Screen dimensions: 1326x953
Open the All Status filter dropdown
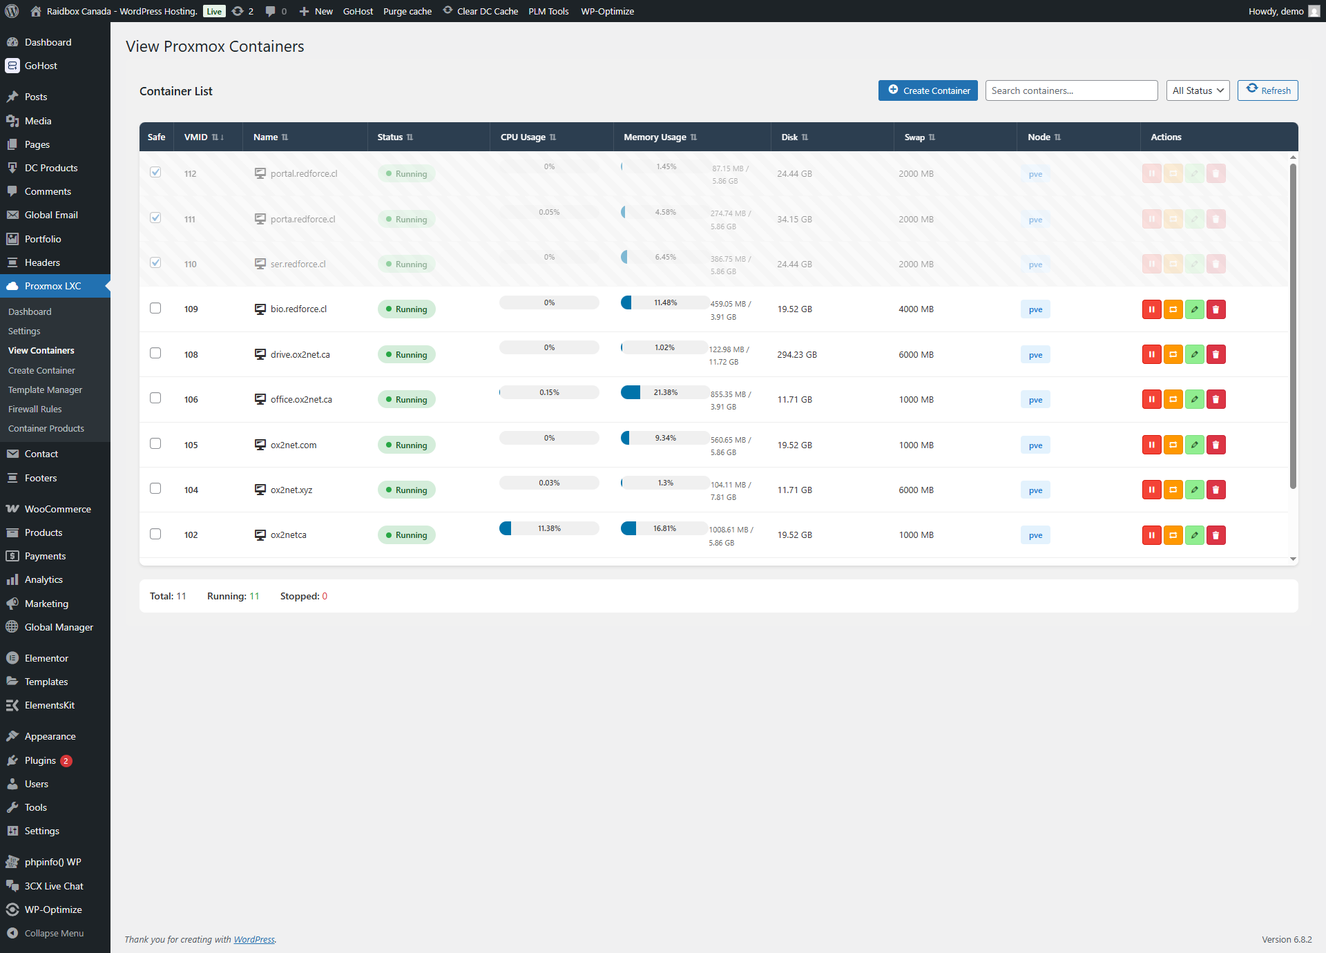[x=1198, y=90]
